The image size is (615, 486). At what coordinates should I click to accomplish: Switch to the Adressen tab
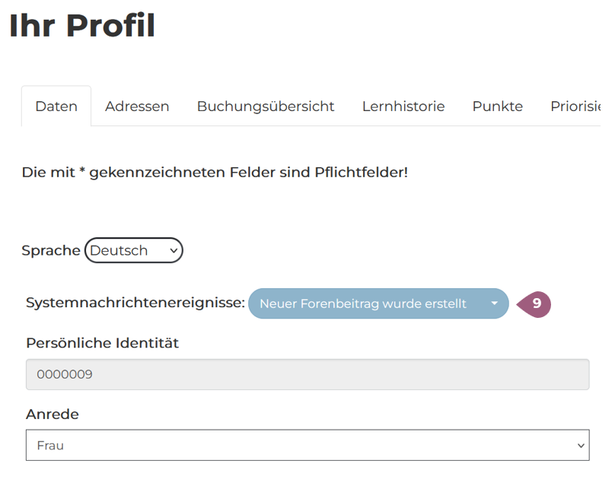pos(137,106)
